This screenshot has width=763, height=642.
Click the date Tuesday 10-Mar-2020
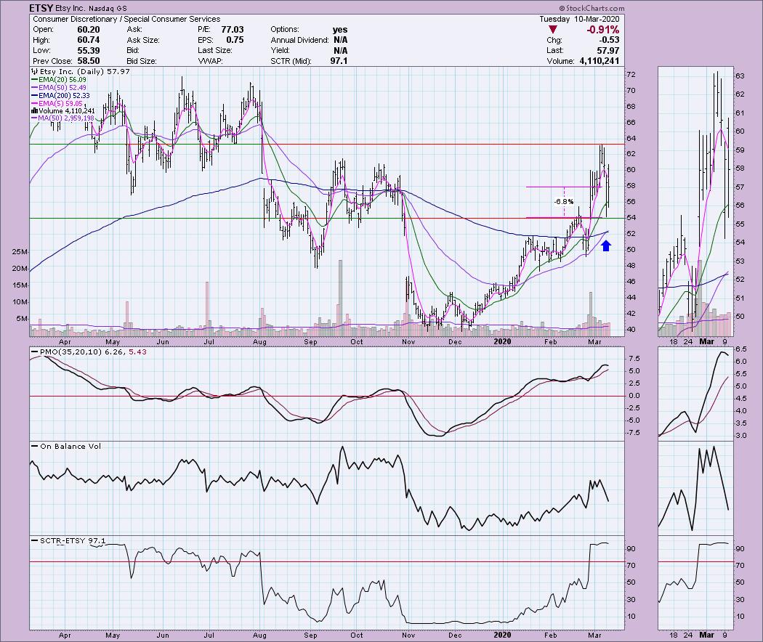pyautogui.click(x=579, y=19)
